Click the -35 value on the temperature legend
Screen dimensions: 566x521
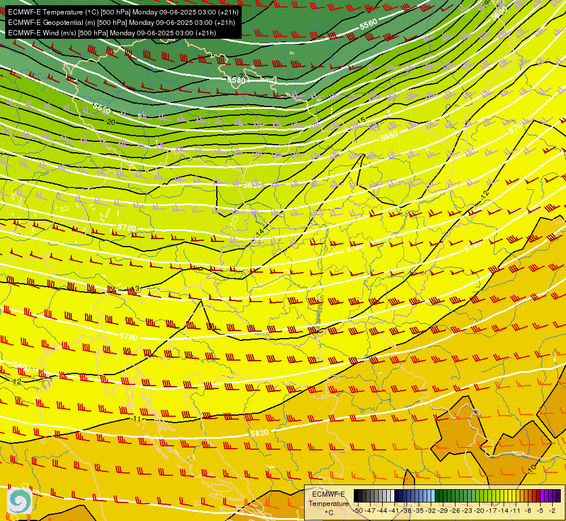click(x=419, y=511)
